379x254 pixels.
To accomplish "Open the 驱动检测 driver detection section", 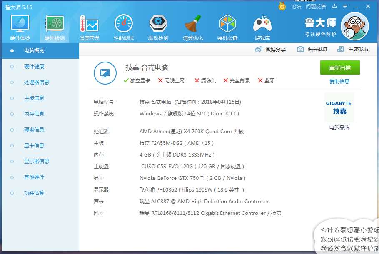I will click(x=158, y=28).
